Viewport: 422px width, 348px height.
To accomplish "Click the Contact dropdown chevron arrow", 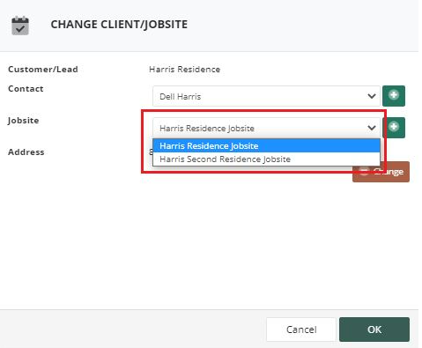I will click(x=372, y=96).
